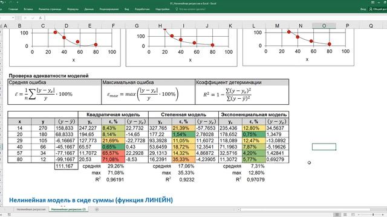Click the Экспоненциальная модель header cell

pyautogui.click(x=254, y=115)
